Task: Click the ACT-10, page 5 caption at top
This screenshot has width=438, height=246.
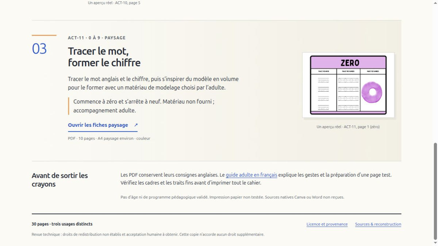Action: coord(114,3)
